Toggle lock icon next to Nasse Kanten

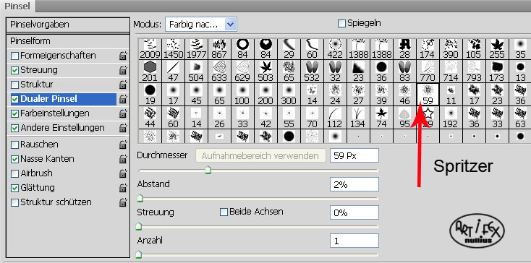(122, 159)
